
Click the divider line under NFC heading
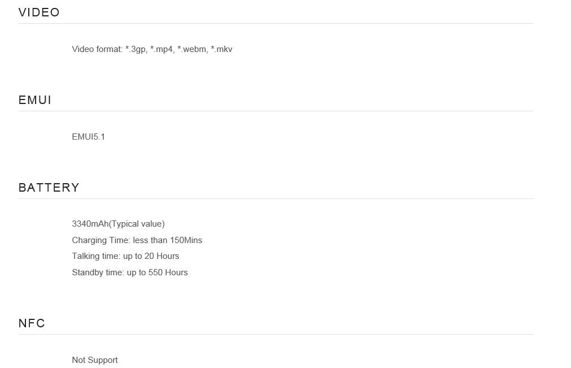tap(276, 334)
